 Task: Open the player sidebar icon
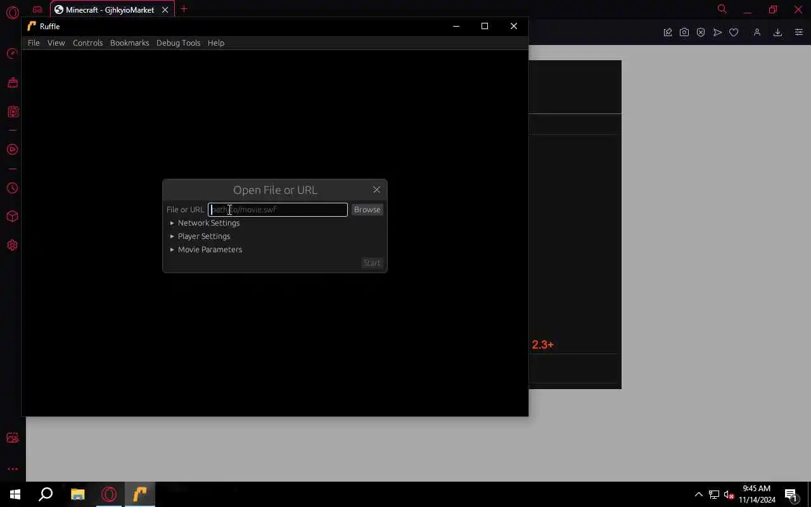[x=12, y=150]
